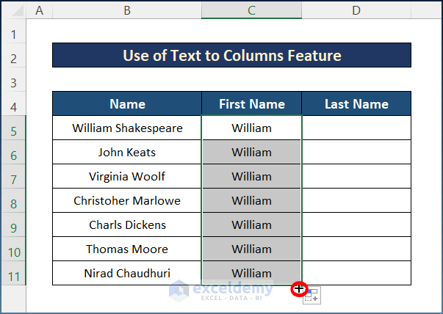
Task: Click the 'Last Name' header cell
Action: (356, 104)
